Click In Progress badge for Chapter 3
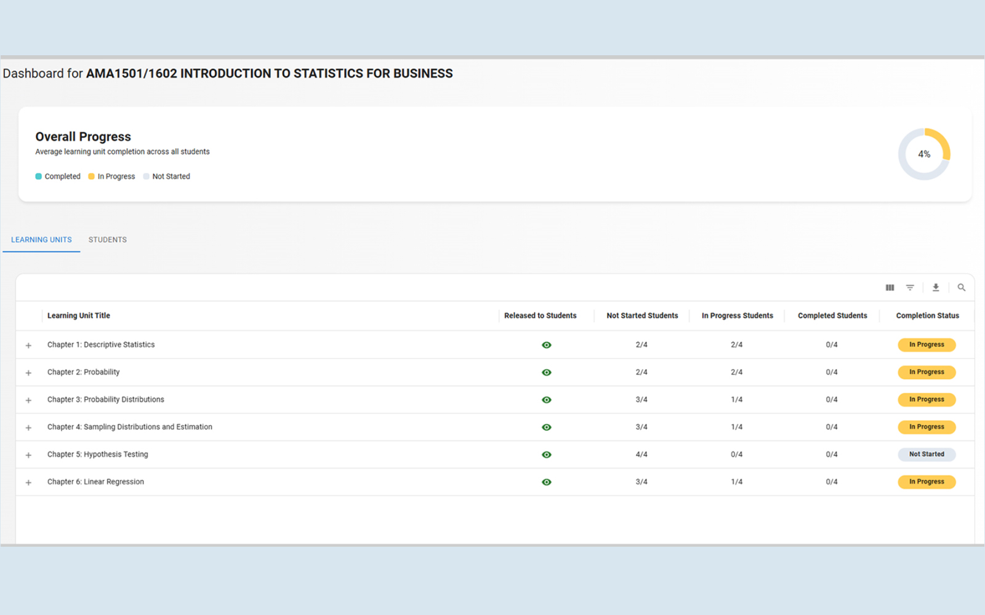 point(927,400)
